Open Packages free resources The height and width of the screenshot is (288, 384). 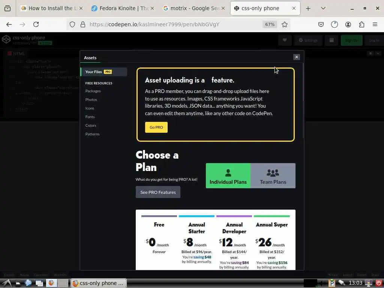click(x=93, y=91)
